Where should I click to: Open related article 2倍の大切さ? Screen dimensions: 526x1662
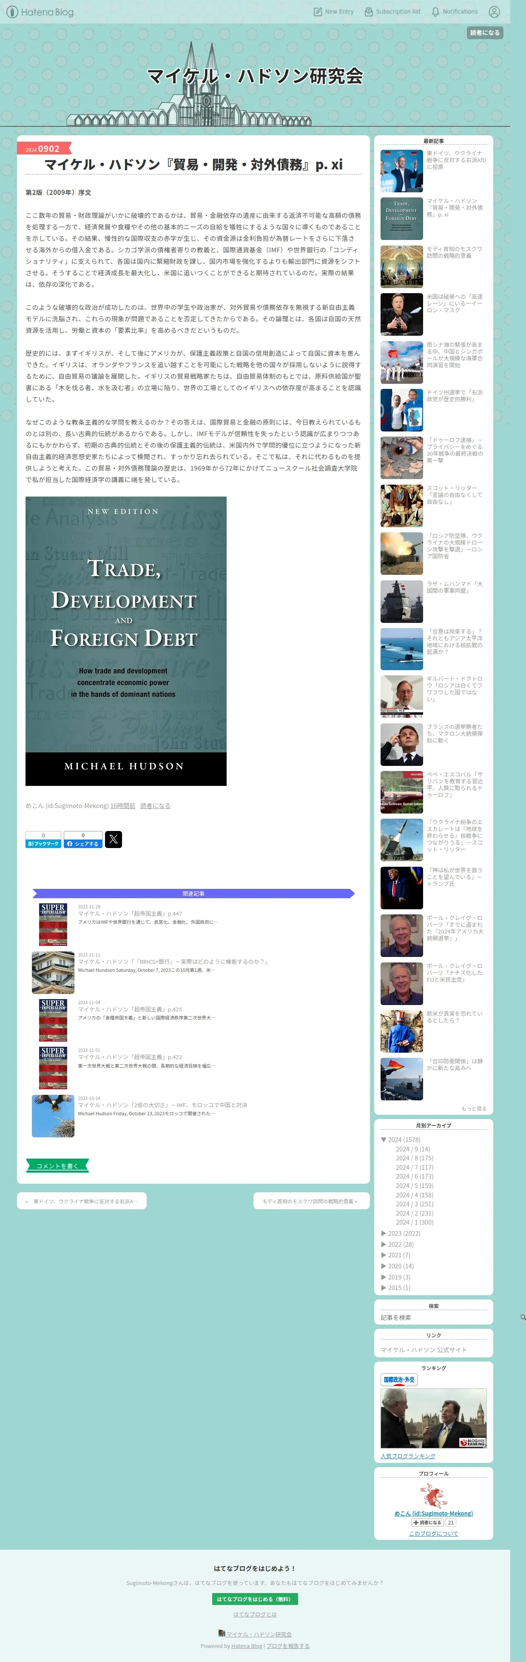pyautogui.click(x=162, y=1105)
